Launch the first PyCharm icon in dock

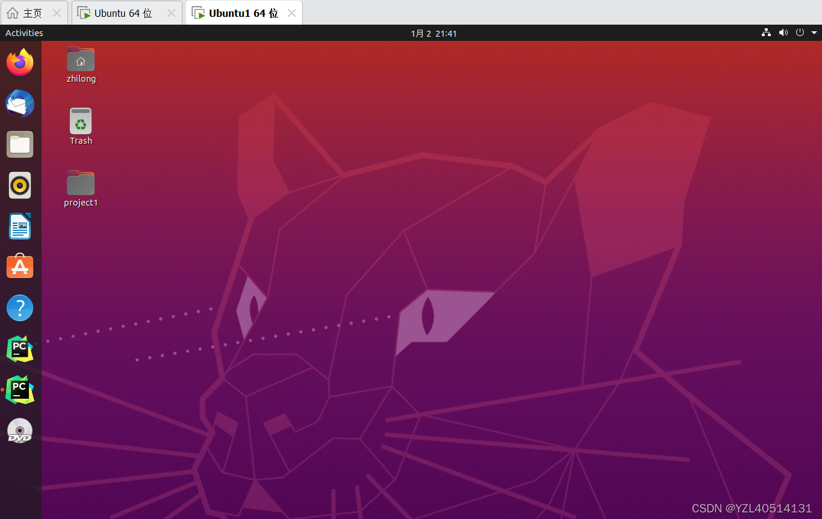point(20,349)
